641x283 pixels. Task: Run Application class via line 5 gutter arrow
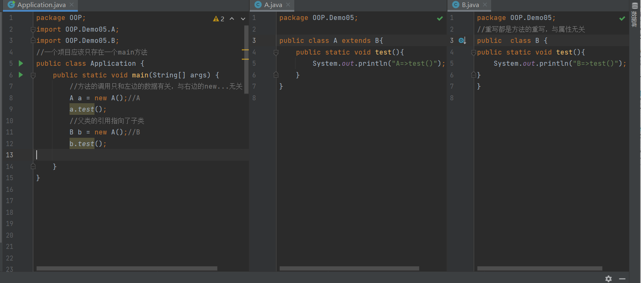(21, 64)
